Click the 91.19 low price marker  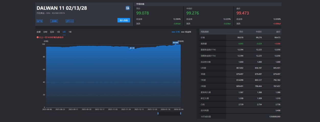click(x=132, y=48)
